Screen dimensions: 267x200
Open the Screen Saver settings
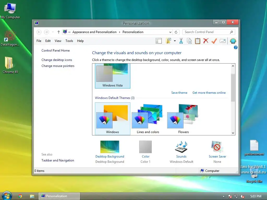click(x=217, y=152)
